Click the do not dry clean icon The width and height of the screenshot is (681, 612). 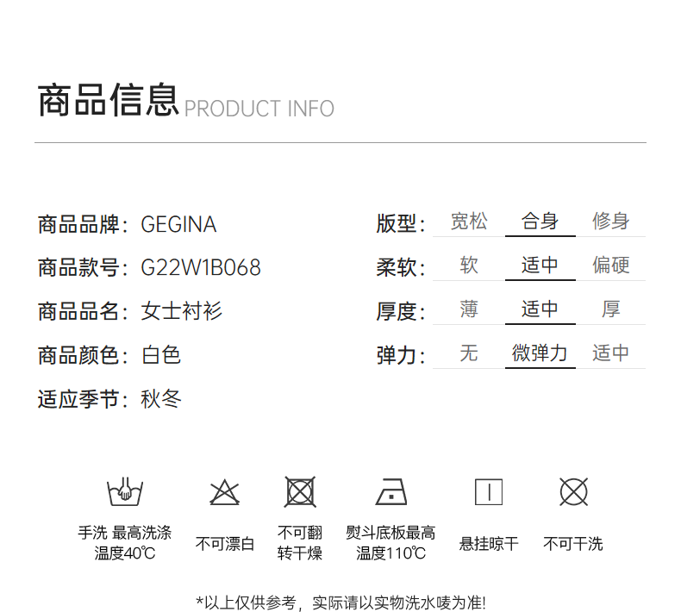coord(573,492)
